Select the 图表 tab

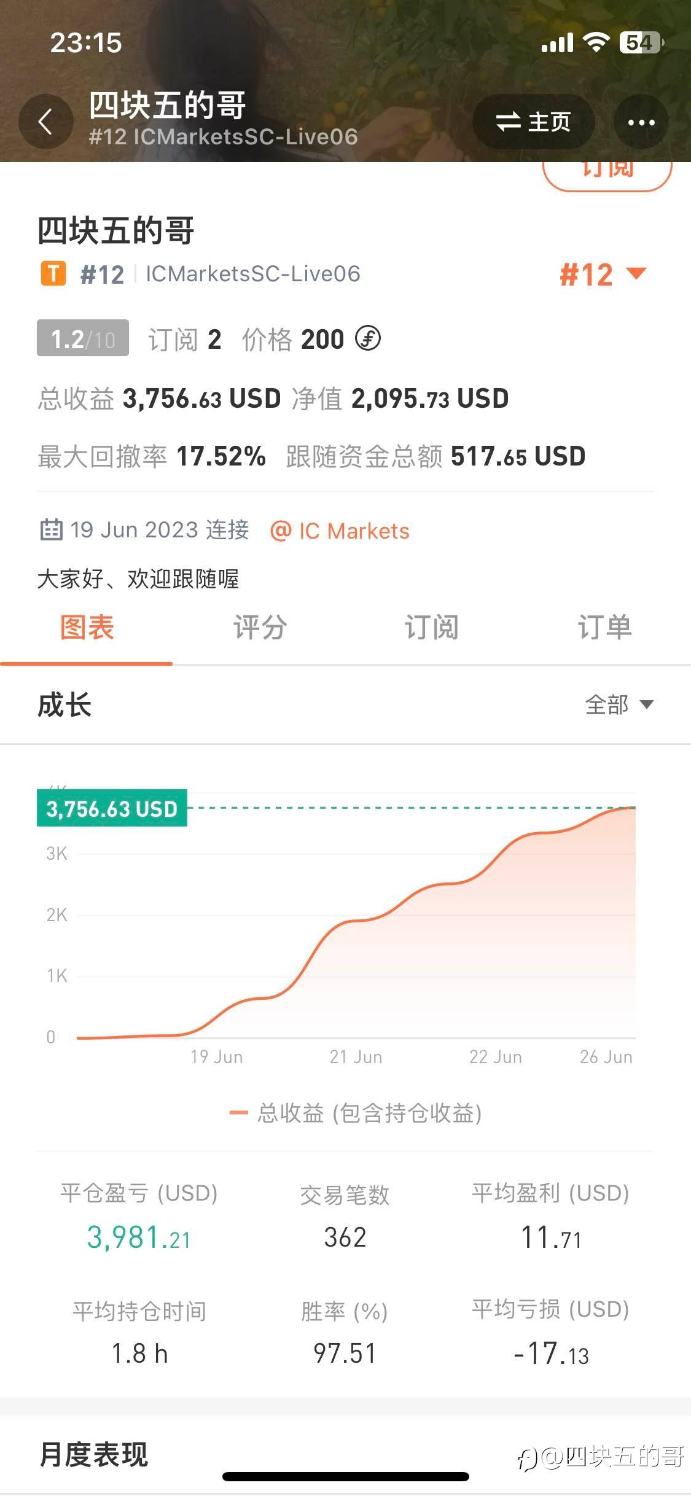click(x=87, y=628)
